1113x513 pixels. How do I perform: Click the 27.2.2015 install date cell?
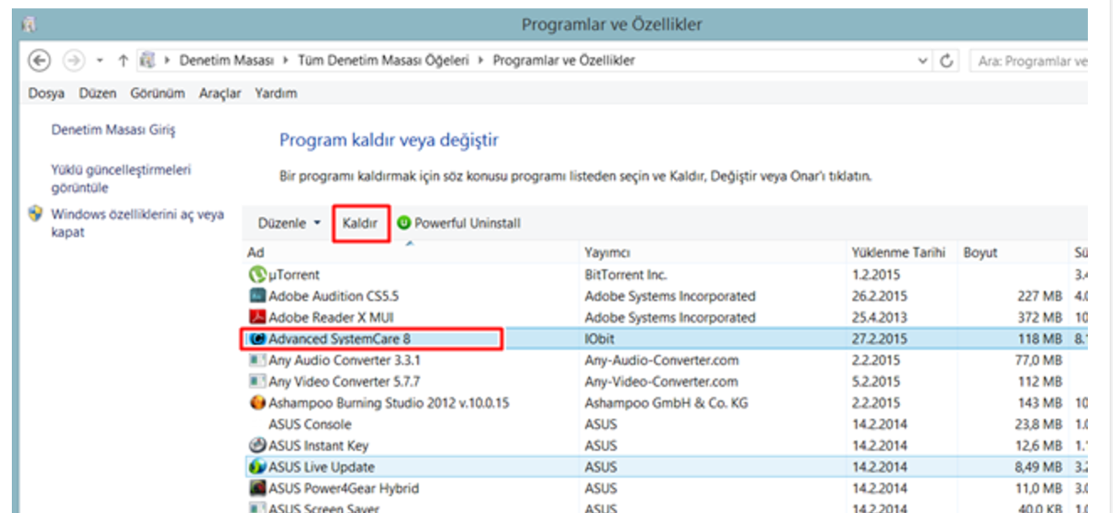coord(878,339)
